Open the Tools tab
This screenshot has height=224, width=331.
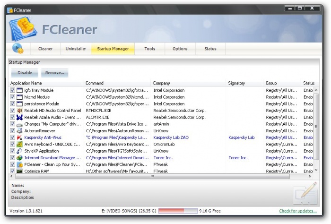(150, 49)
